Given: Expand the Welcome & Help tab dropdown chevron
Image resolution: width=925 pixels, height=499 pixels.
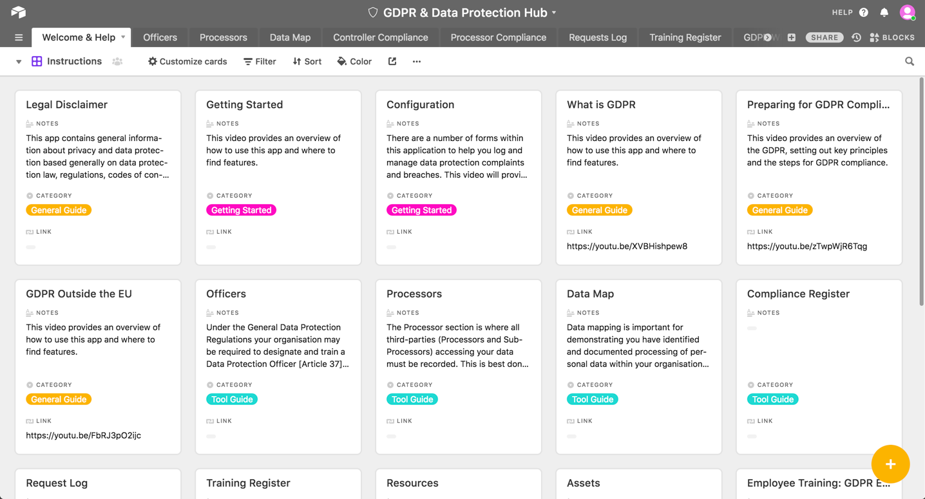Looking at the screenshot, I should click(122, 37).
